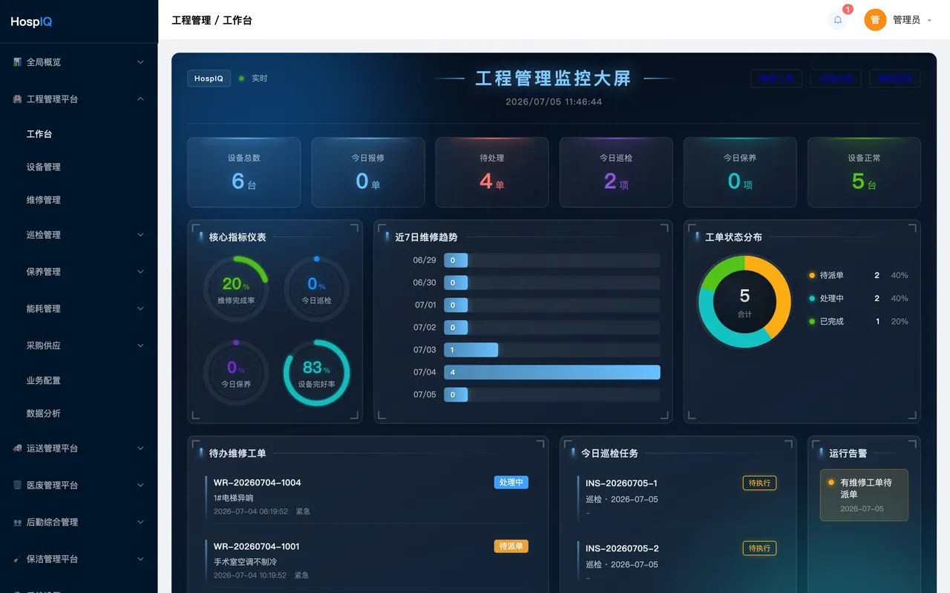The width and height of the screenshot is (950, 593).
Task: Click the 07/04 bar in the repair trend chart
Action: click(x=551, y=372)
